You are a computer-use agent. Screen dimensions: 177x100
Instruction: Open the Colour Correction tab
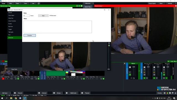pyautogui.click(x=15, y=21)
